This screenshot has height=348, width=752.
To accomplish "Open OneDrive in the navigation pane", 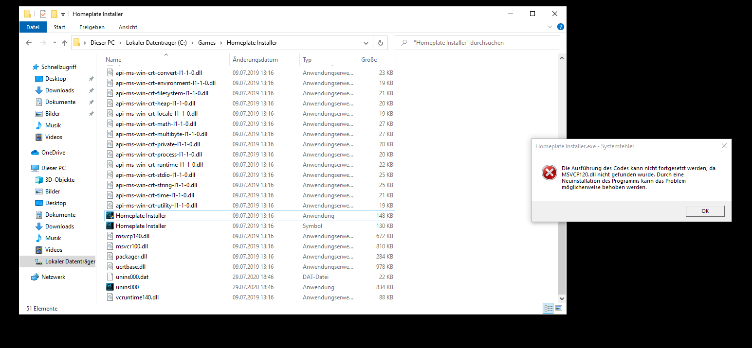I will pos(53,153).
